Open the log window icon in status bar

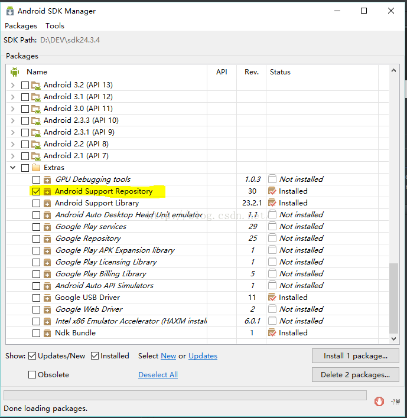click(396, 401)
